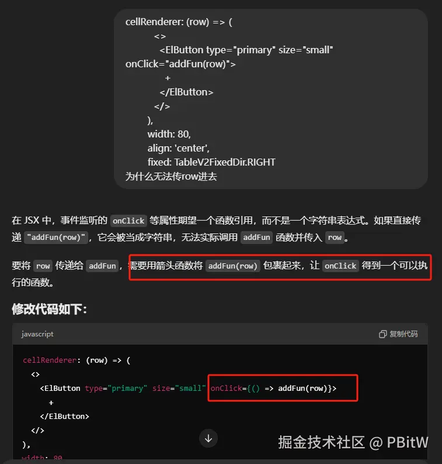
Task: Click the 复制代码 button label
Action: (x=403, y=334)
